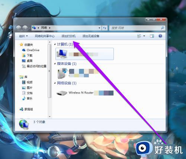Click sidebar scrollbar up arrow
Screen dimensions: 186x159
click(49, 42)
